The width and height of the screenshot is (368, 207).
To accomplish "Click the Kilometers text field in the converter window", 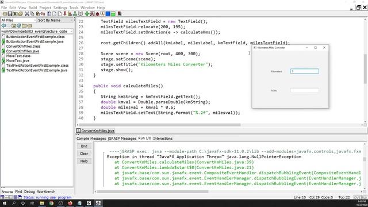I will (304, 71).
